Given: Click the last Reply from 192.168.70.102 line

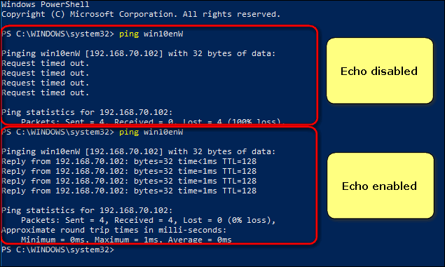Looking at the screenshot, I should pyautogui.click(x=129, y=191).
